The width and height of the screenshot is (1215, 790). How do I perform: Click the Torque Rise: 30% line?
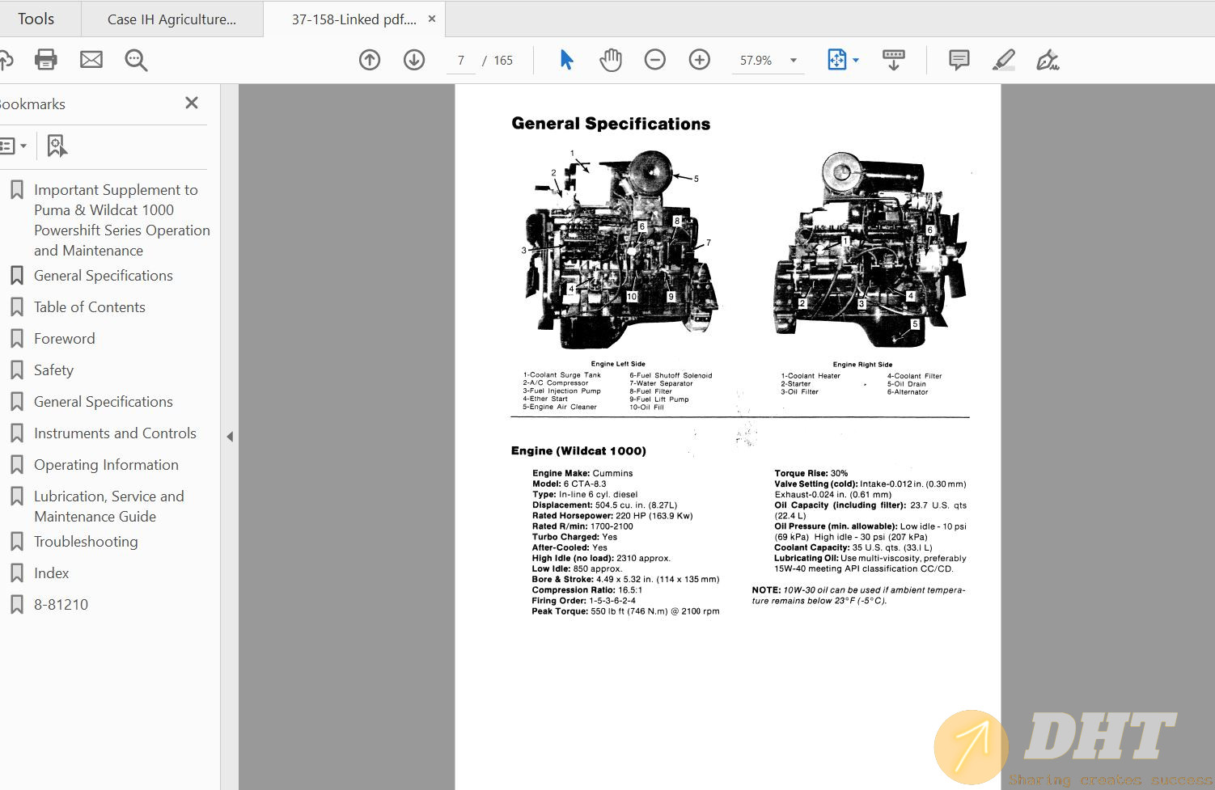point(811,474)
